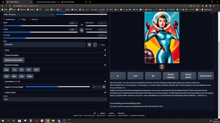Select the 1:1 aspect ratio

(14, 70)
